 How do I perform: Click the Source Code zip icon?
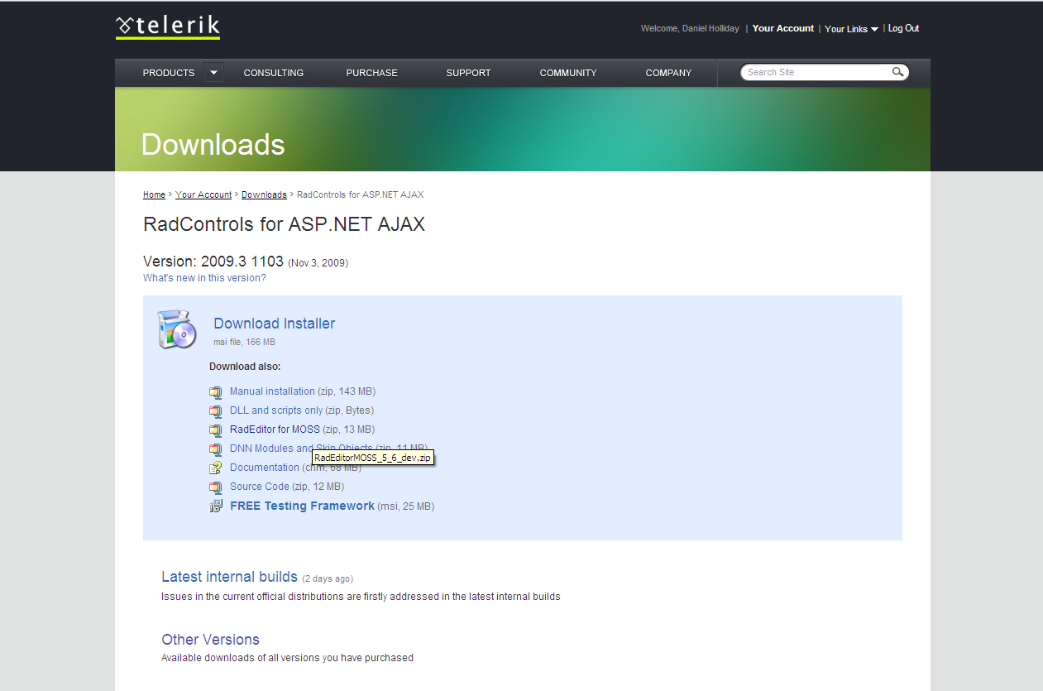pyautogui.click(x=216, y=487)
